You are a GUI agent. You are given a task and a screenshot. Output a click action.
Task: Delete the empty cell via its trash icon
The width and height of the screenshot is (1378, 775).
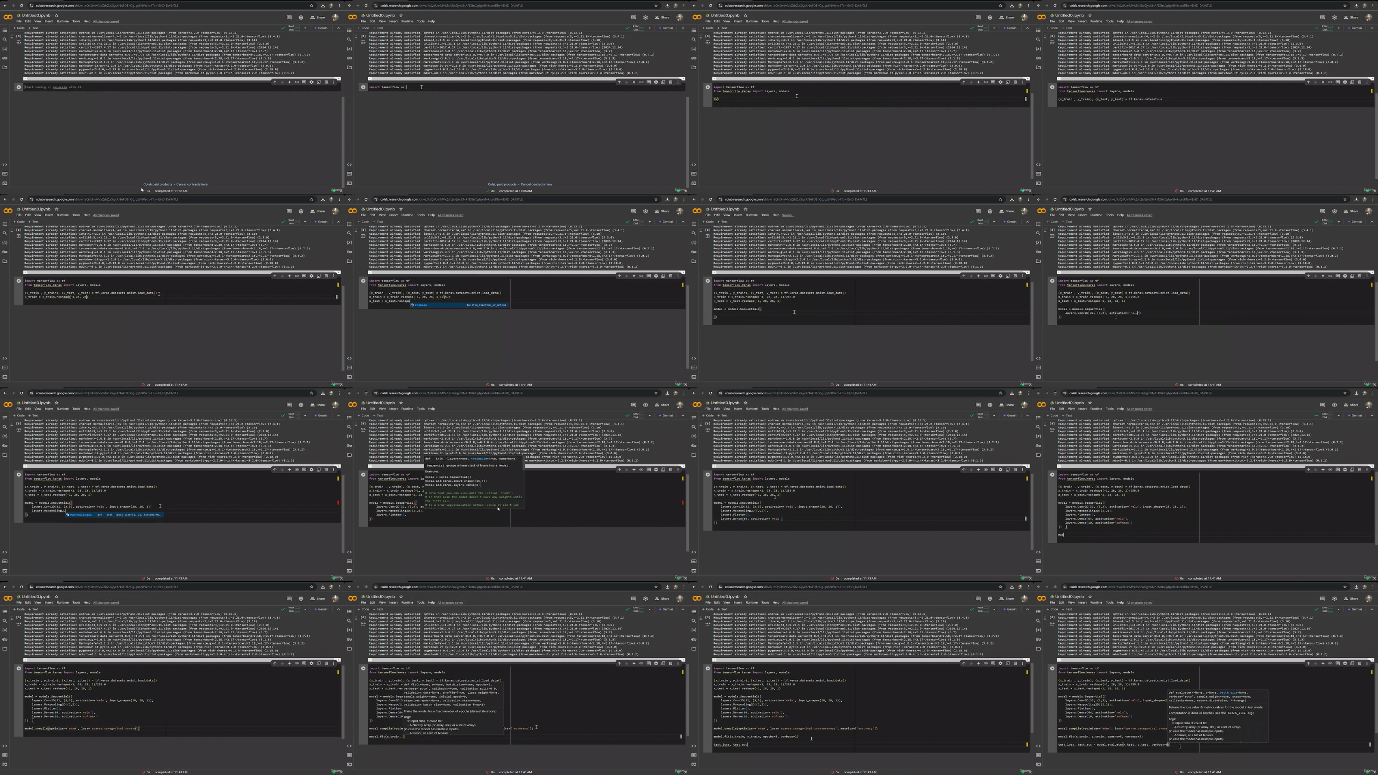(x=326, y=82)
